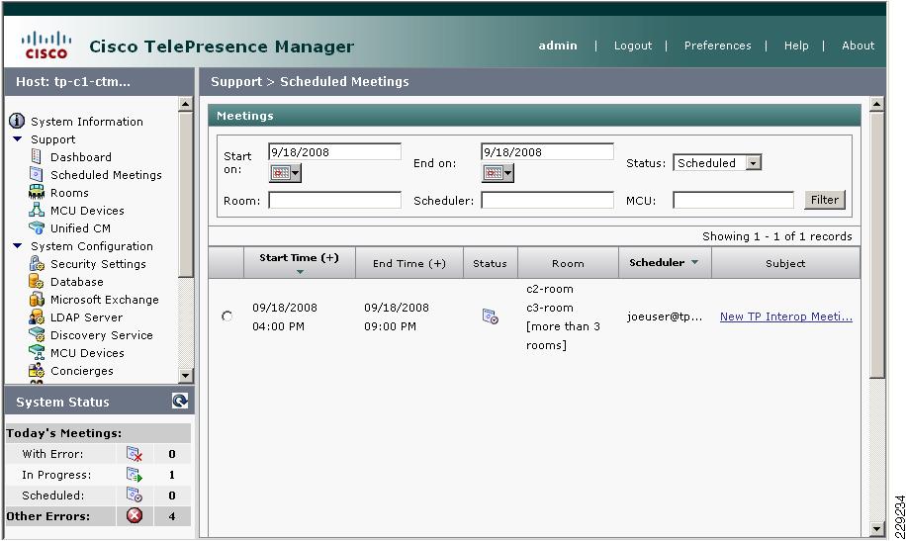Sort by Start Time column arrow

click(300, 272)
